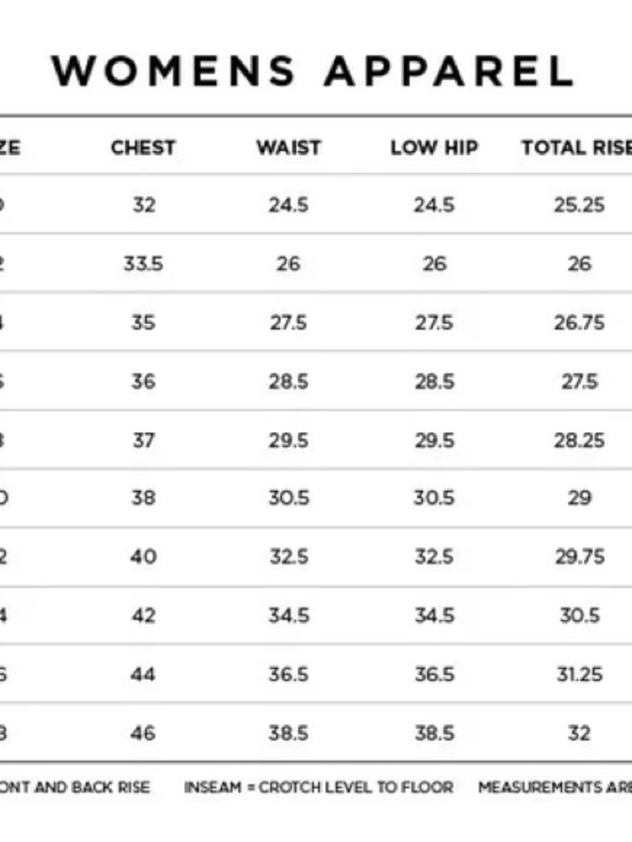Click chest value 44
Viewport: 632px width, 842px height.
143,674
